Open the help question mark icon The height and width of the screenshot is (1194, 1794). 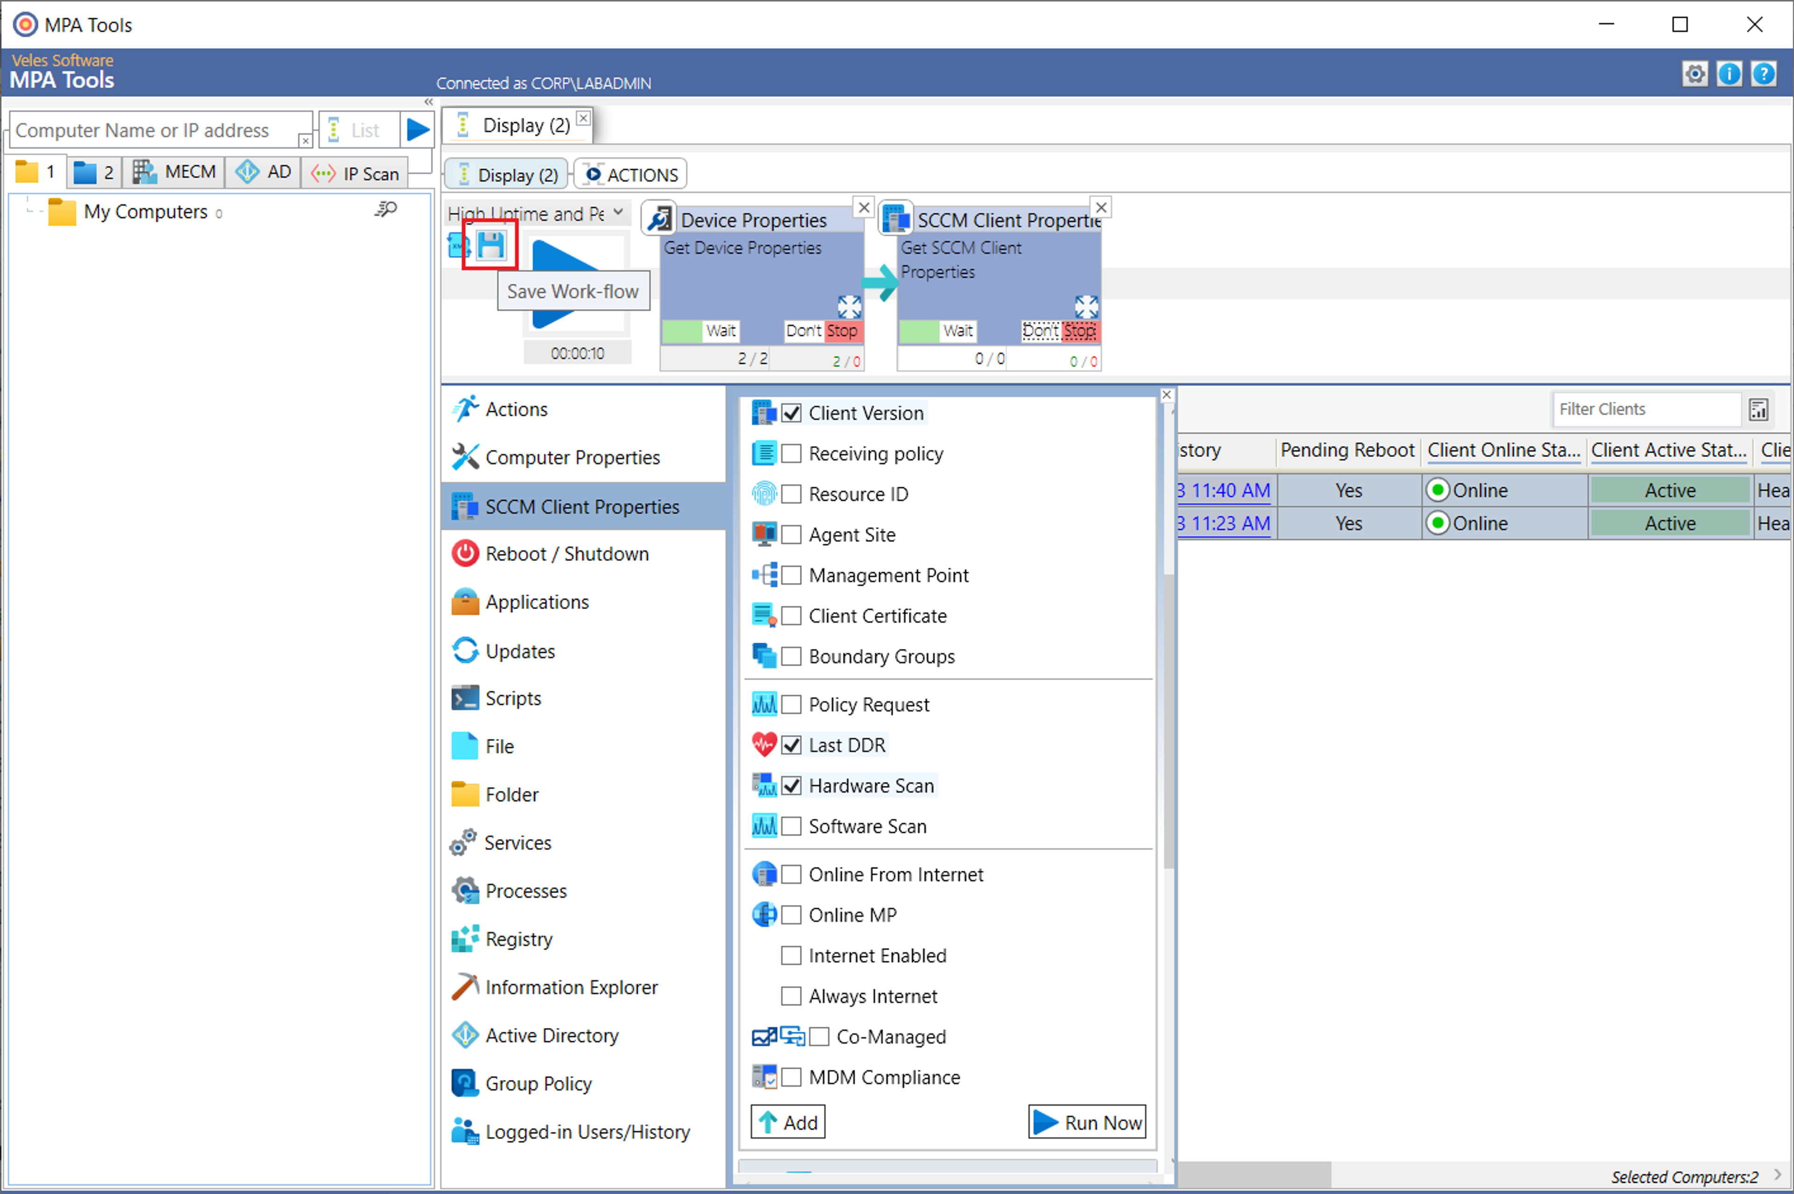(1764, 74)
